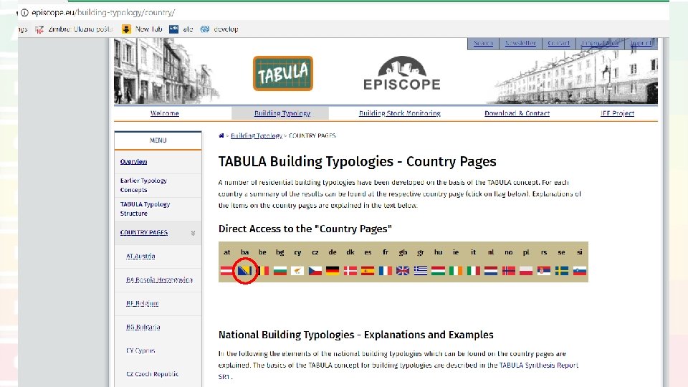Open the Cyprus flag page

click(297, 271)
